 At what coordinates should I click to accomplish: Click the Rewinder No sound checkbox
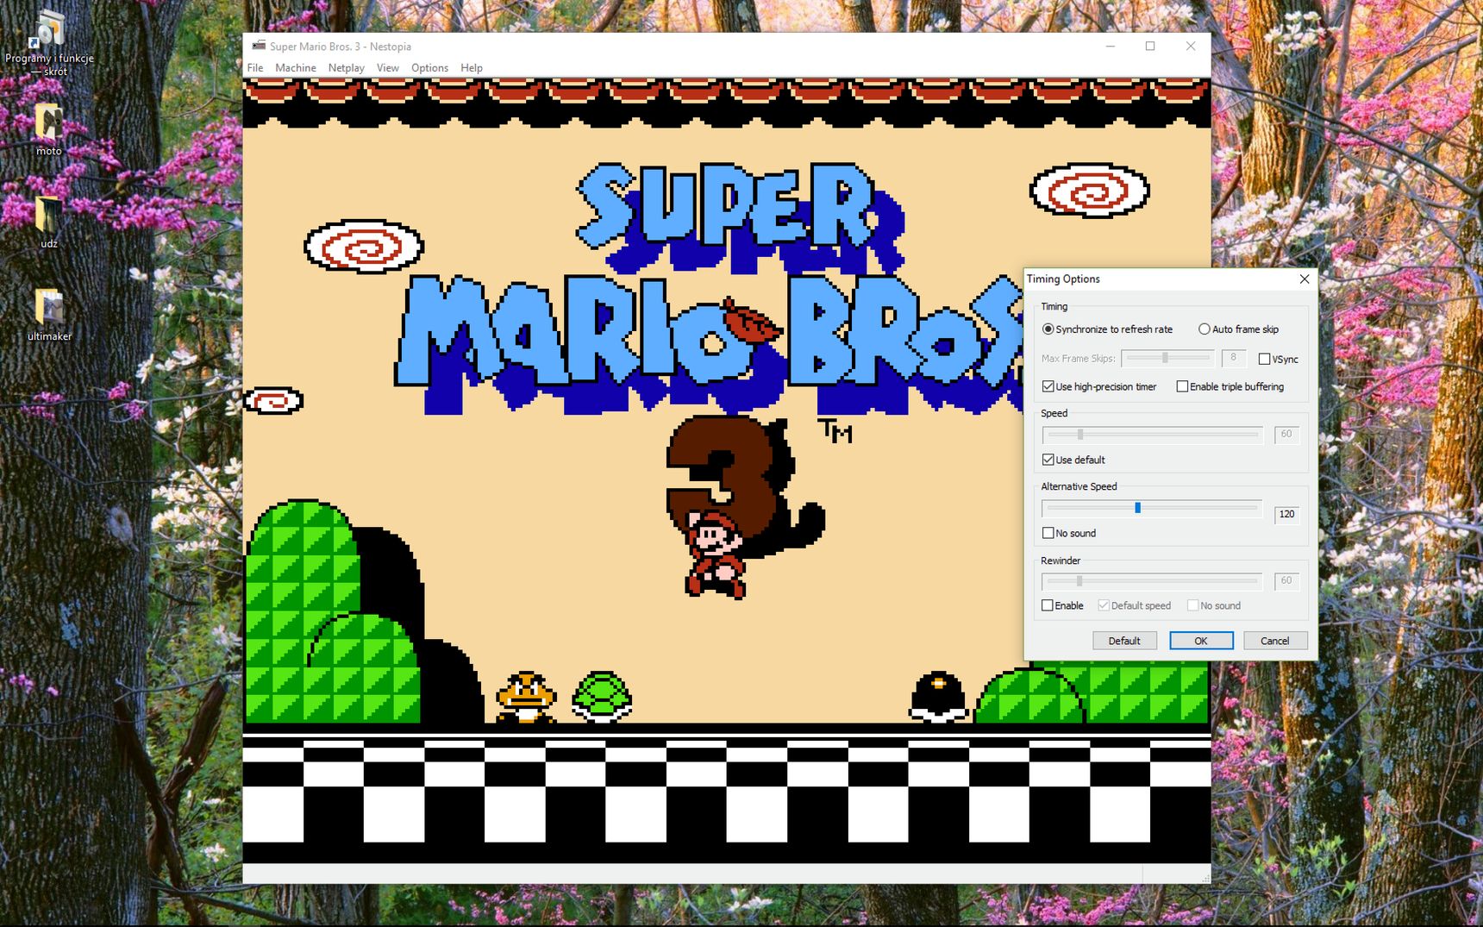click(x=1214, y=605)
